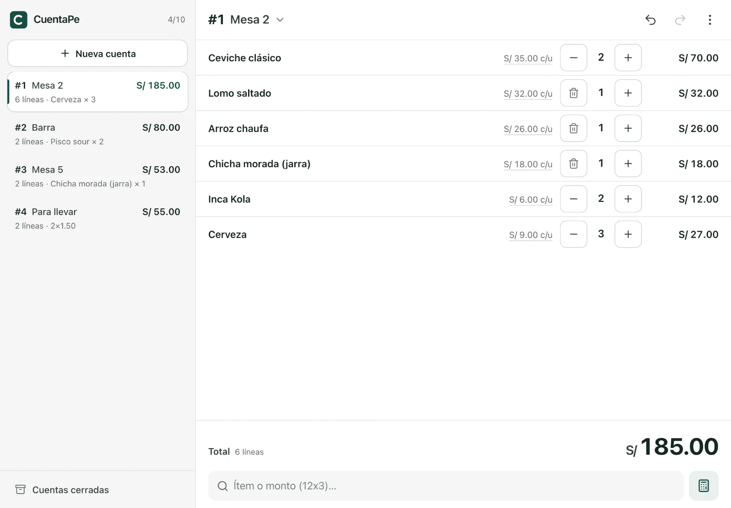Delete the Lomo saltado line with trash icon
The image size is (731, 508).
[573, 93]
